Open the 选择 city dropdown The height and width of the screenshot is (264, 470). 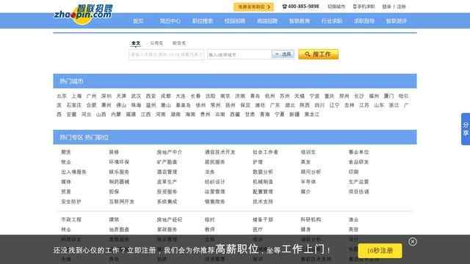pyautogui.click(x=283, y=54)
